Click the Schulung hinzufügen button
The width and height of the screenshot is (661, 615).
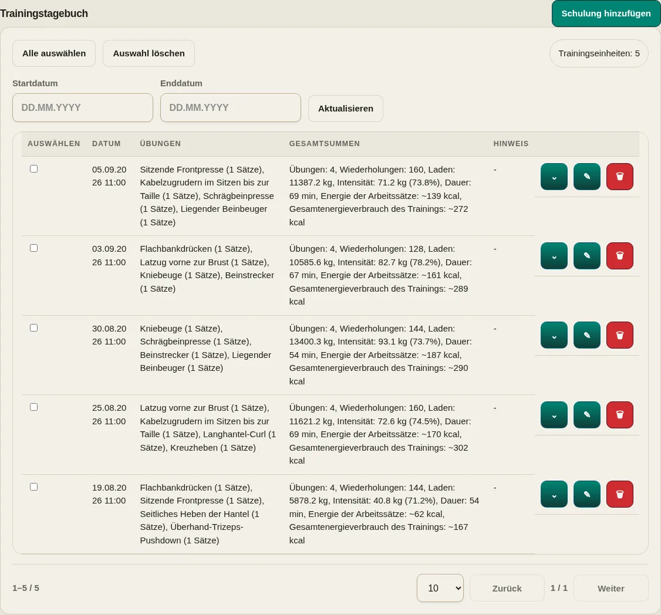(x=606, y=13)
